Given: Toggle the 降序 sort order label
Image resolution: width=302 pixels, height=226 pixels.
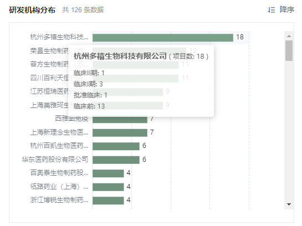Looking at the screenshot, I should point(287,9).
